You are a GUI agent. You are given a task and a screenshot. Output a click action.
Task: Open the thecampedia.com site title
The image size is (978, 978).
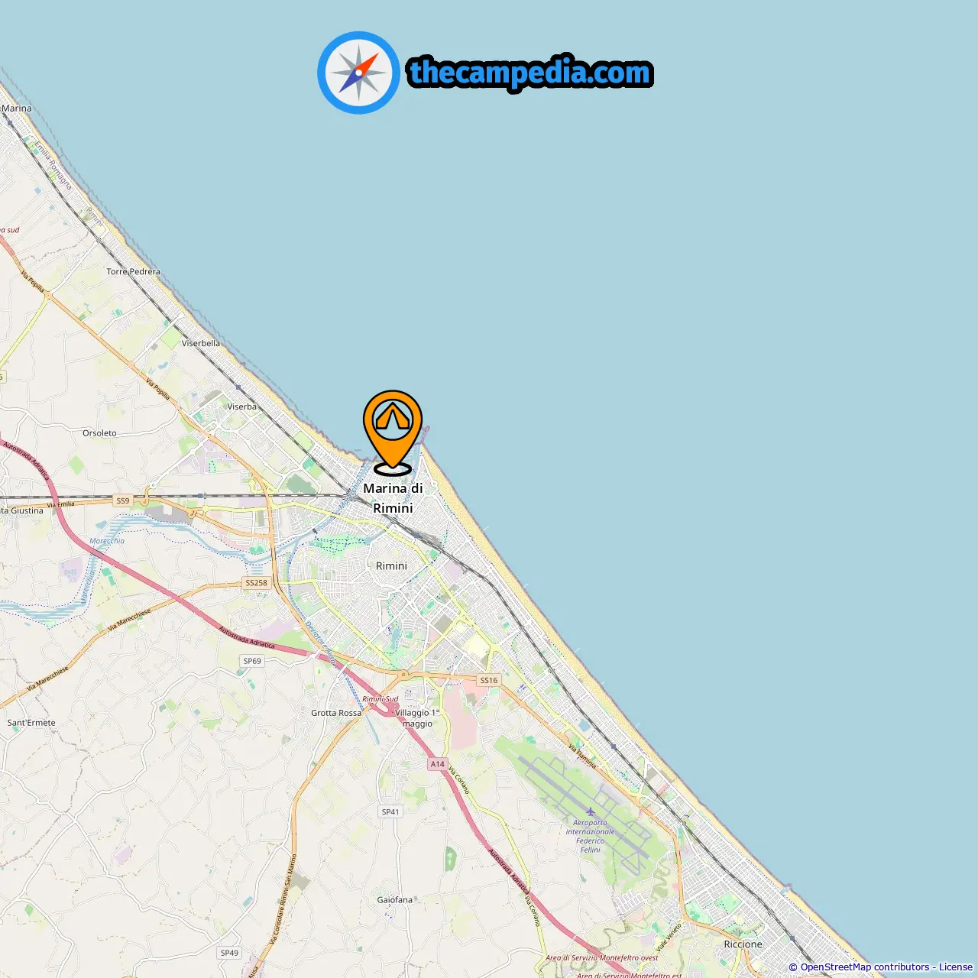[x=530, y=73]
